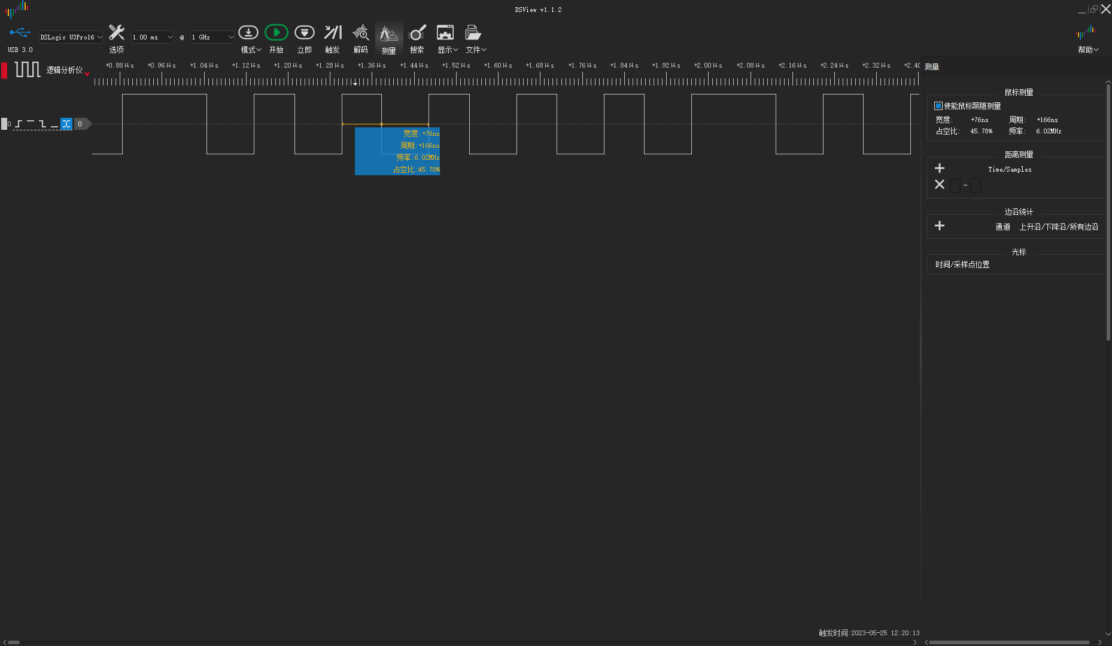Open the 选项 (Options) wrench tool

coord(116,33)
